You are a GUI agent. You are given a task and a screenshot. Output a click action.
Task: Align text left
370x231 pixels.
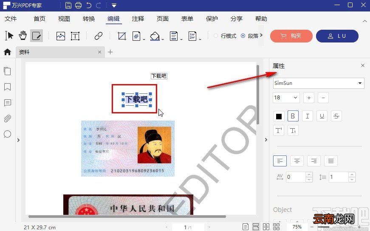280,161
